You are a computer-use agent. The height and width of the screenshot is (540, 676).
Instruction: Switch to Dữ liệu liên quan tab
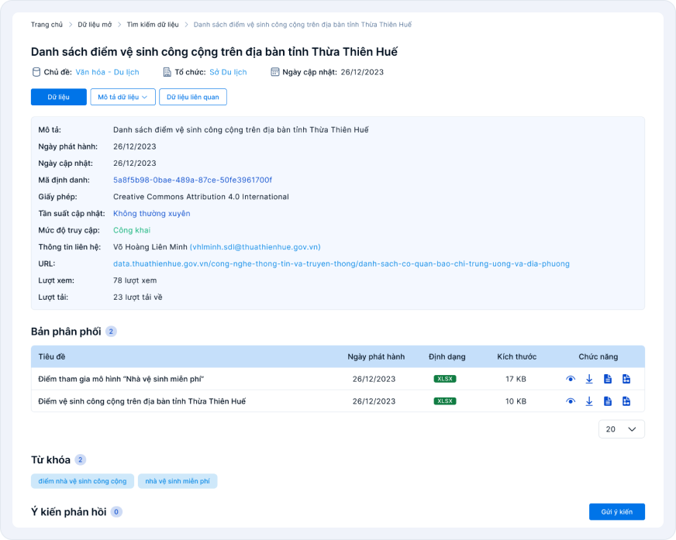point(193,97)
